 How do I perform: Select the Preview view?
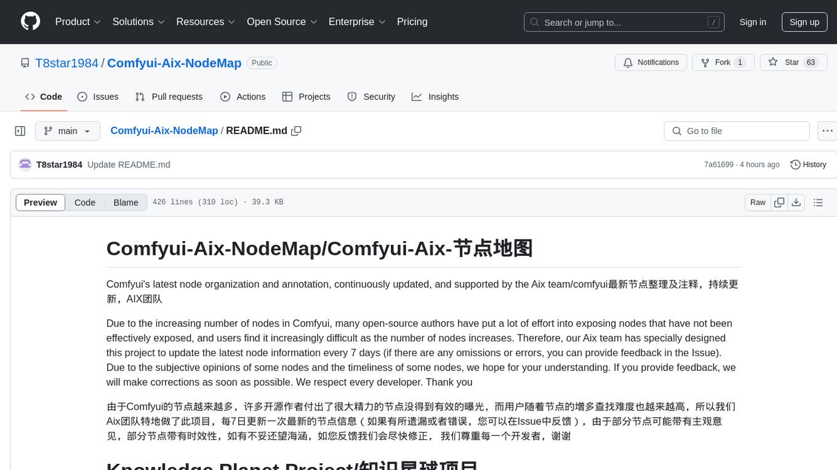coord(41,202)
